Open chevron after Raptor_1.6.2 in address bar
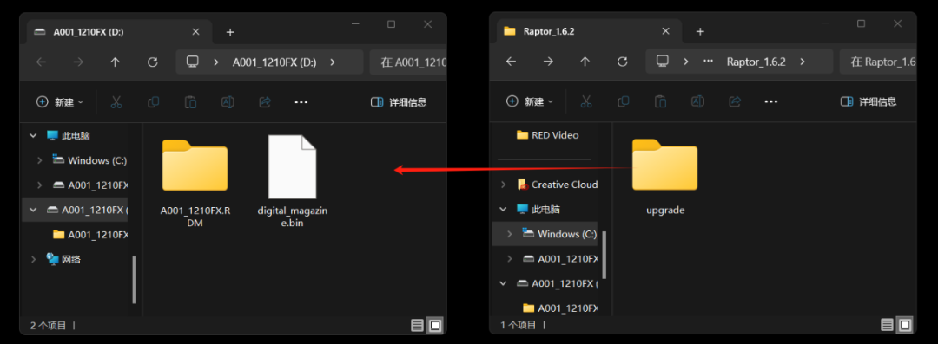 tap(803, 62)
